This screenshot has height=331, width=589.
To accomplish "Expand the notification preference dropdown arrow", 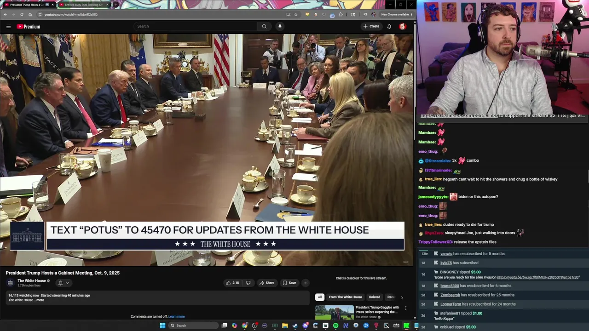I will (67, 283).
